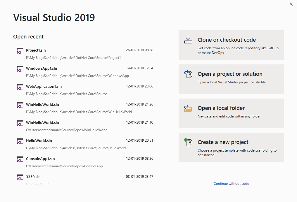Click the solution icon beside WinHelloWorld.sln dated 21:26

(20, 105)
